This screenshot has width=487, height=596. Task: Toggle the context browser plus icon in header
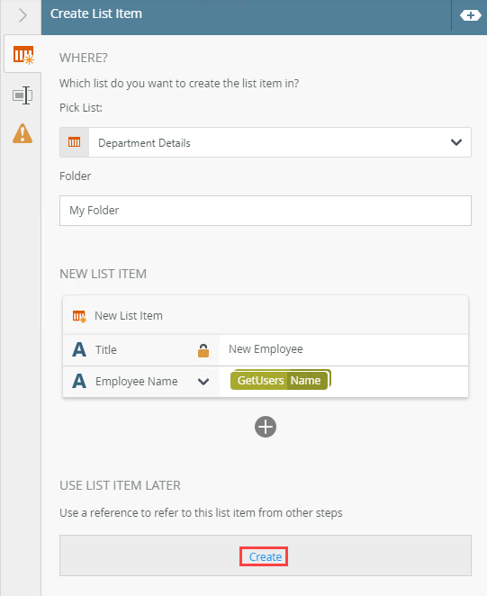coord(470,15)
